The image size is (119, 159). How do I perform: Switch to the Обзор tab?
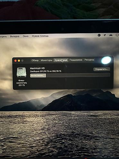point(35,60)
